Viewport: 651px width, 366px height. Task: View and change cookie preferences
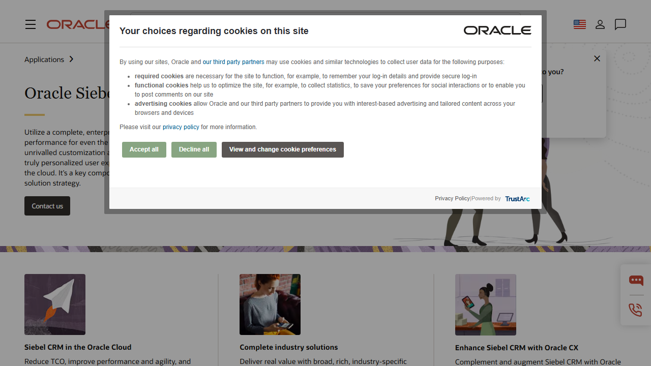(283, 149)
